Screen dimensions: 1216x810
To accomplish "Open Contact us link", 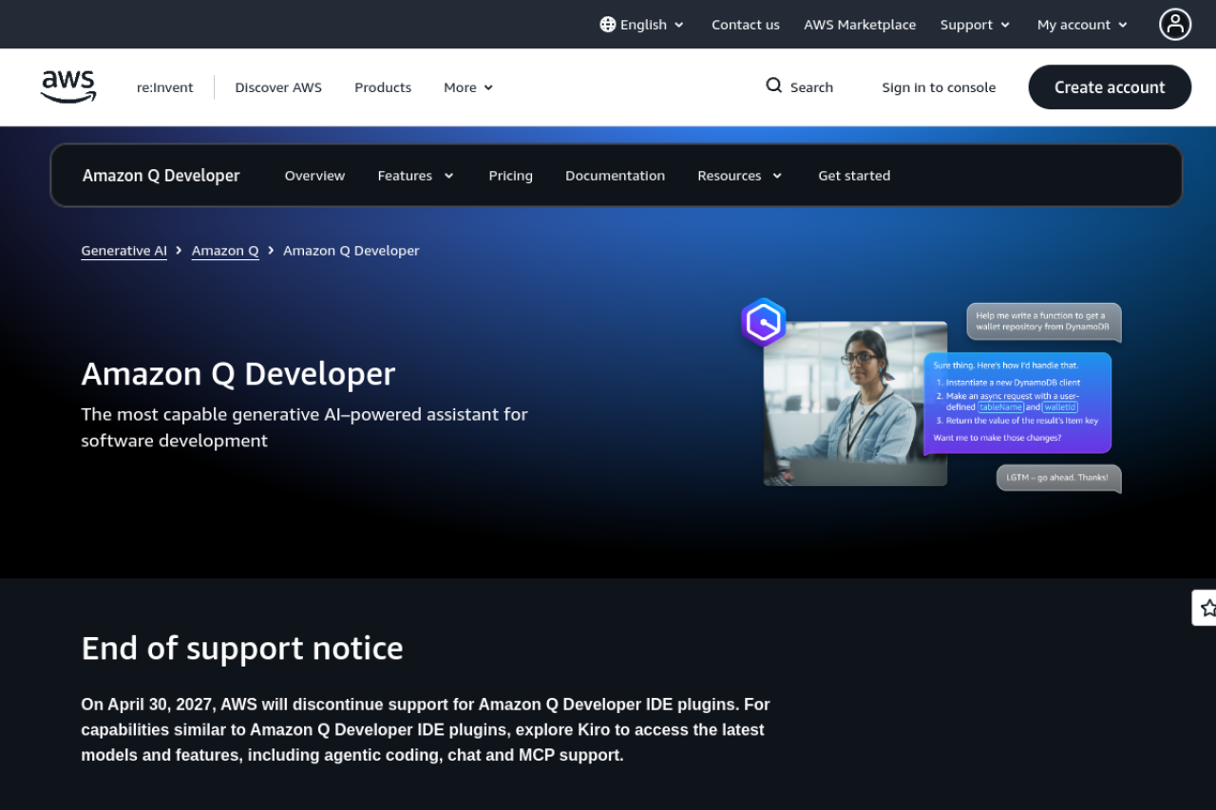I will click(x=746, y=25).
